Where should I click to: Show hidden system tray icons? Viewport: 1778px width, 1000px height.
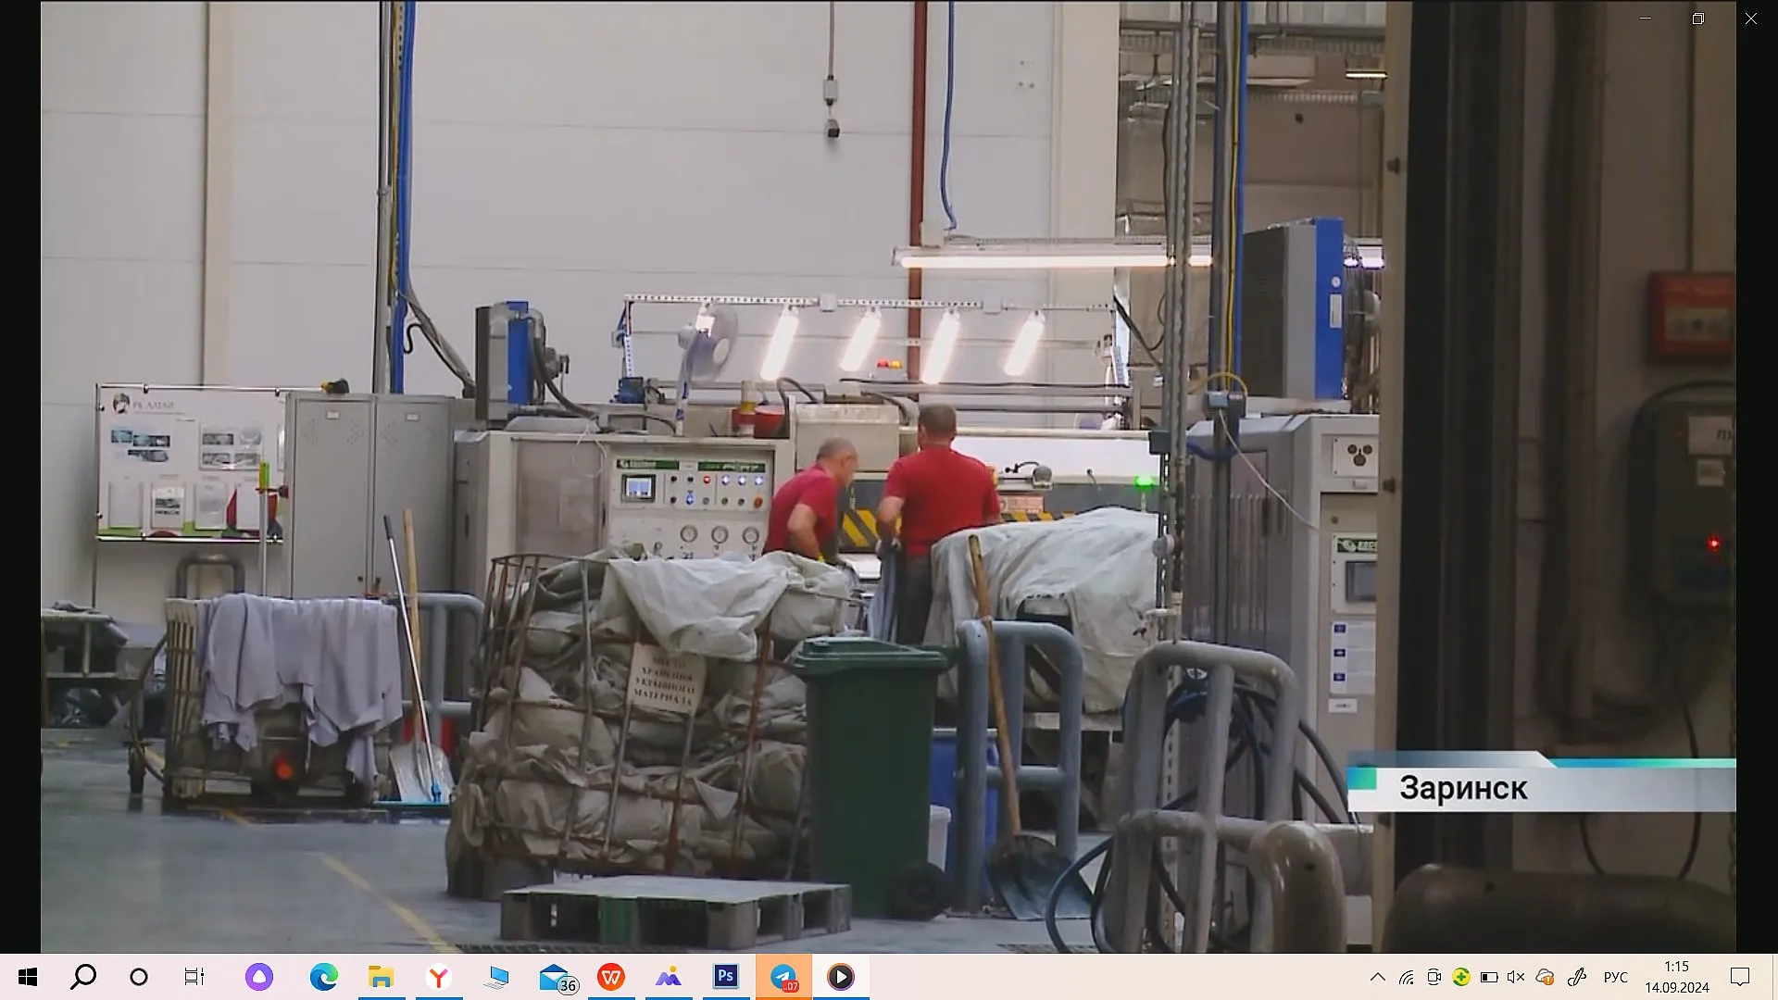click(x=1378, y=977)
